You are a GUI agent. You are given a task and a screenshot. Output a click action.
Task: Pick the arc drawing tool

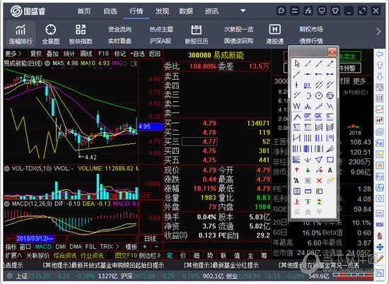(x=308, y=95)
